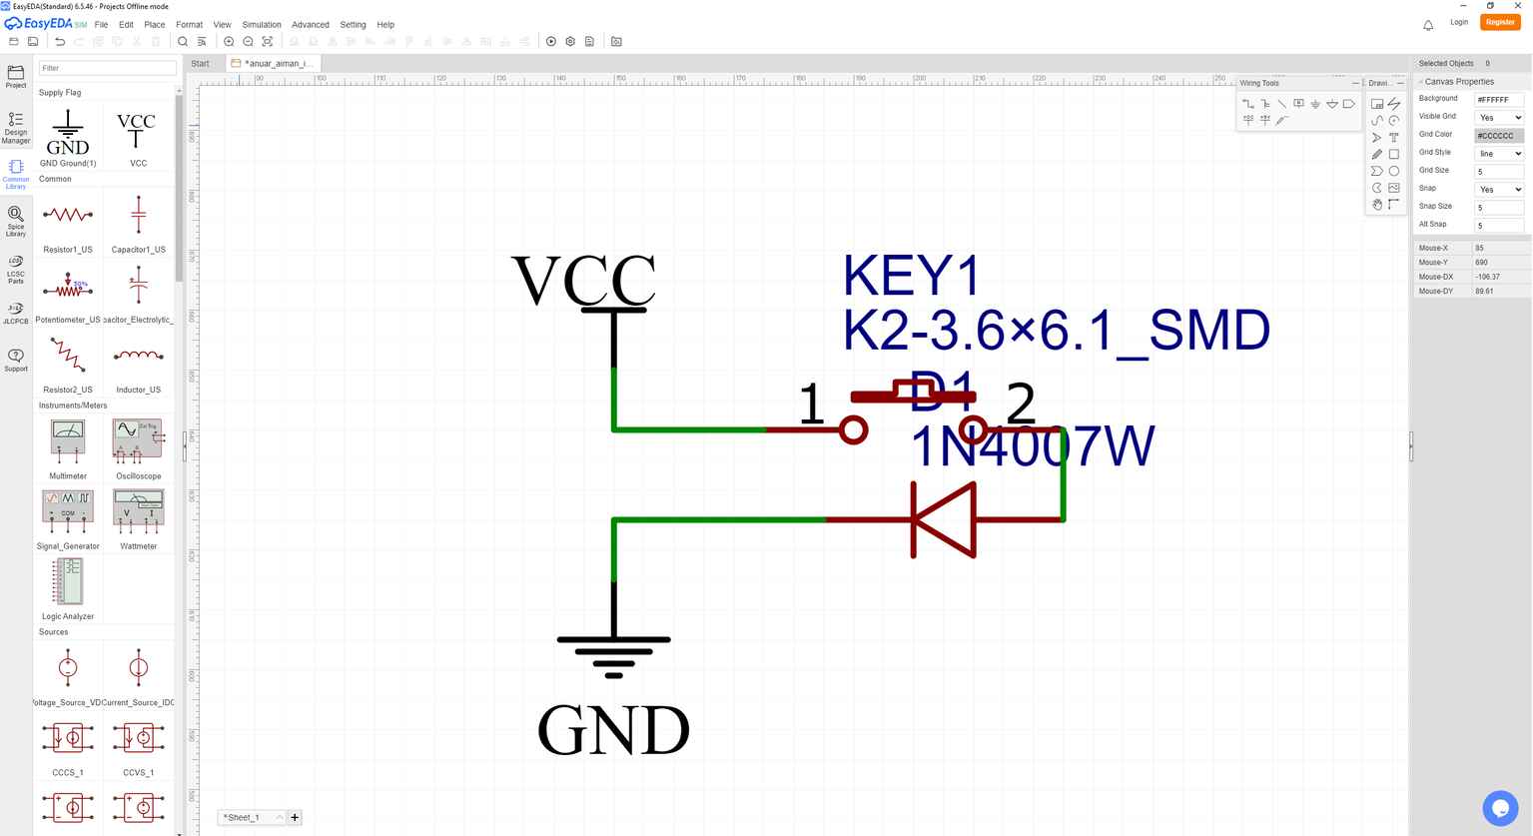Select the Sheet Setting drawing tool
The width and height of the screenshot is (1533, 836).
click(x=1377, y=104)
